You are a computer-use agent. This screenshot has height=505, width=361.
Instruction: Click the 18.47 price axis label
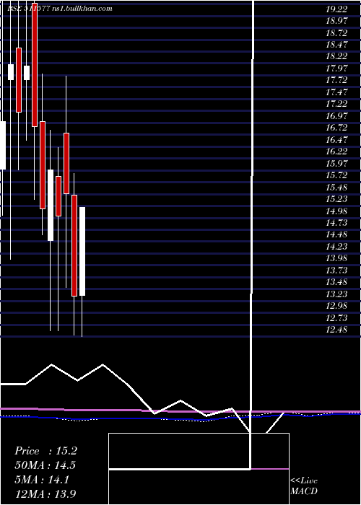[336, 45]
